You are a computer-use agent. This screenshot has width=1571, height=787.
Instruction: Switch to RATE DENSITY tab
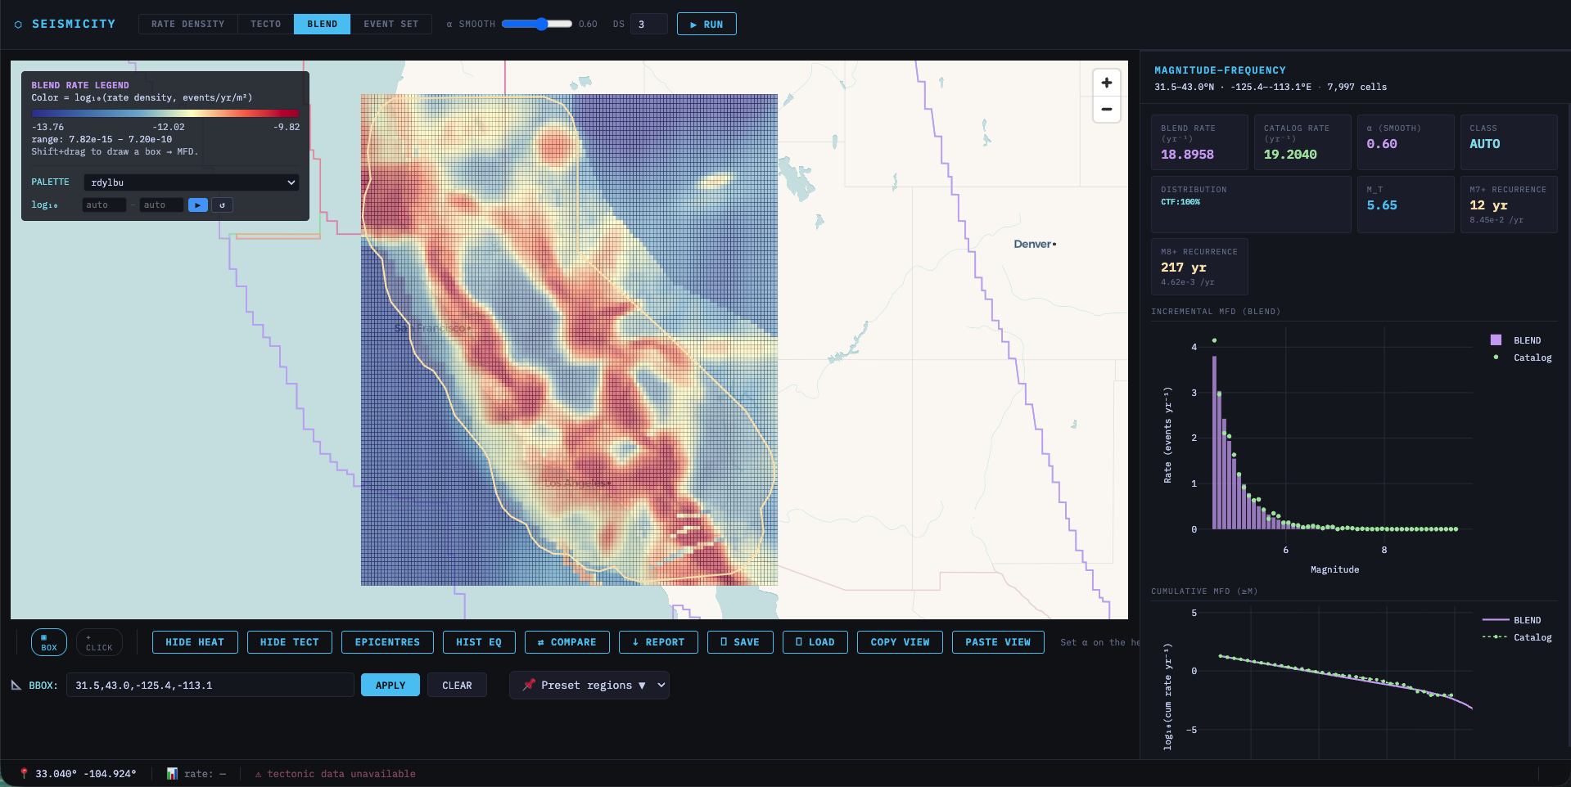pos(187,24)
